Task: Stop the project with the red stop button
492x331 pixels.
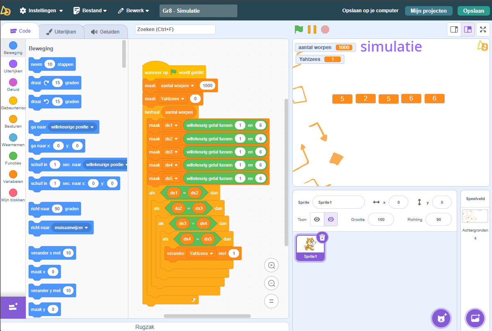Action: pos(325,29)
